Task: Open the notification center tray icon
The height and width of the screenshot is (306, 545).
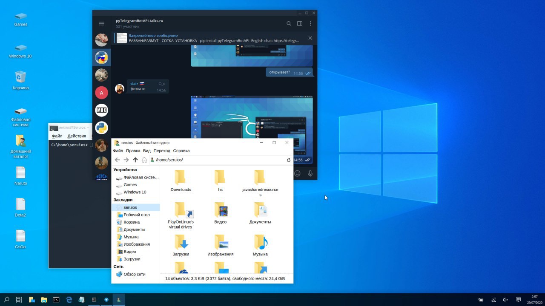Action: (x=518, y=300)
